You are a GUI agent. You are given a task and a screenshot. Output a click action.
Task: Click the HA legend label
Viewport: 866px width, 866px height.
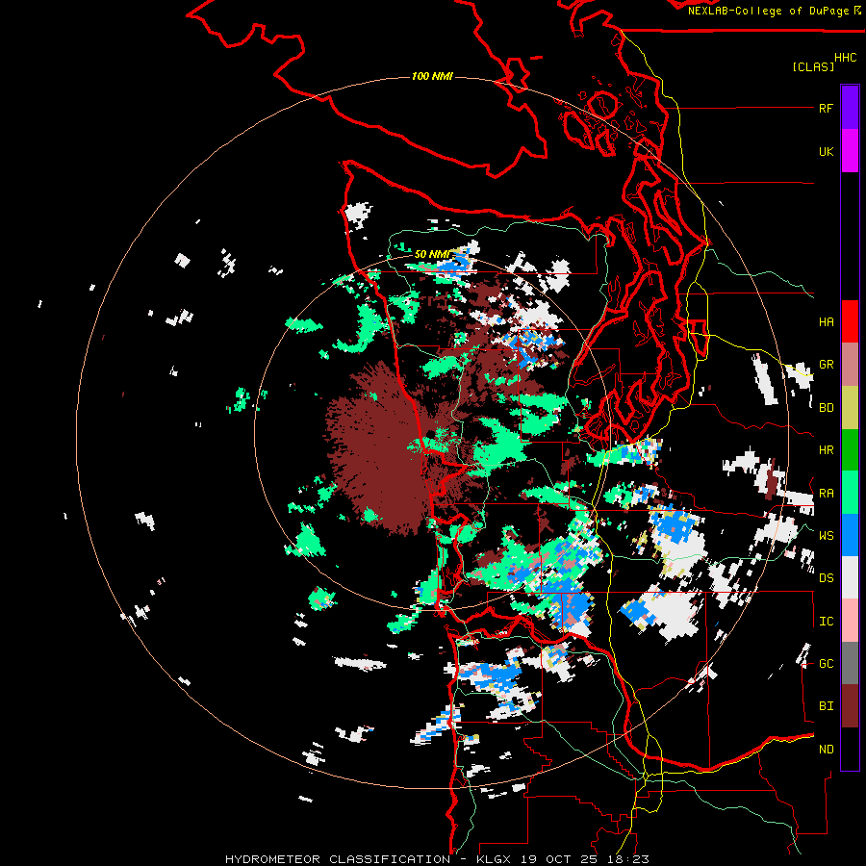tap(826, 322)
